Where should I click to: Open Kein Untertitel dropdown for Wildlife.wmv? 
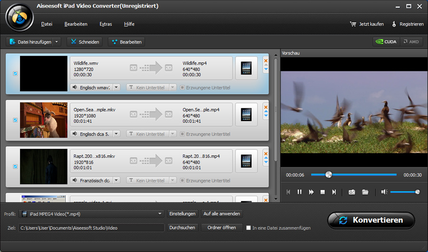[x=173, y=87]
